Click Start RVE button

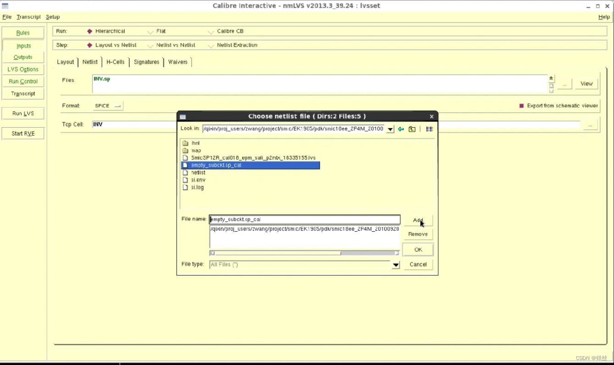[x=23, y=134]
